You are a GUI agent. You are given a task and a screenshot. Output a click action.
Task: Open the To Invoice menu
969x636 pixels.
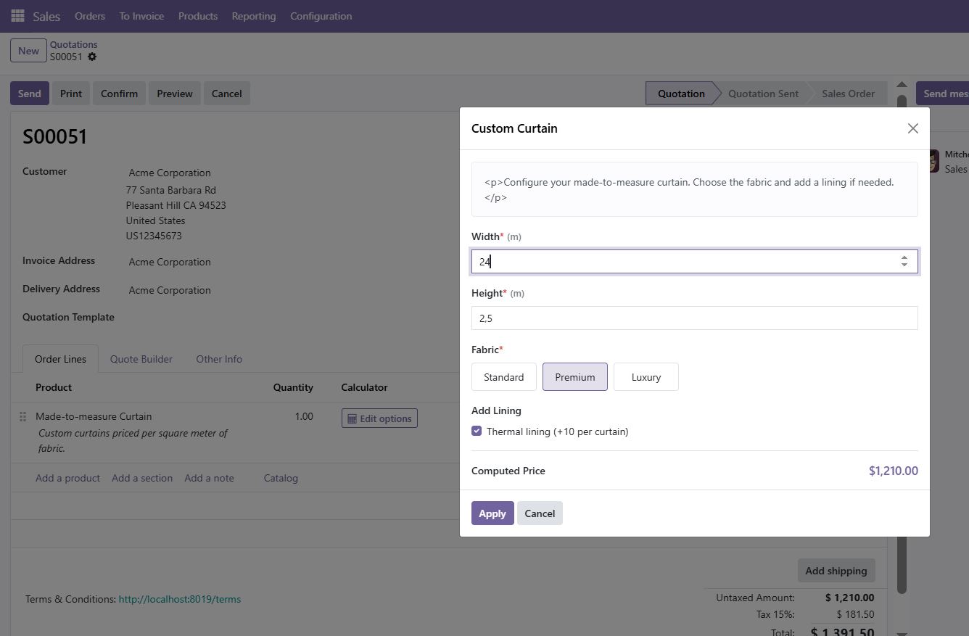tap(141, 16)
